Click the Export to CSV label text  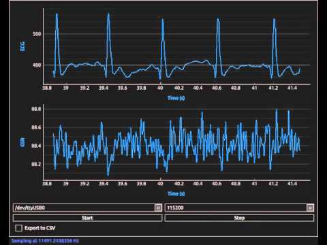(x=40, y=228)
